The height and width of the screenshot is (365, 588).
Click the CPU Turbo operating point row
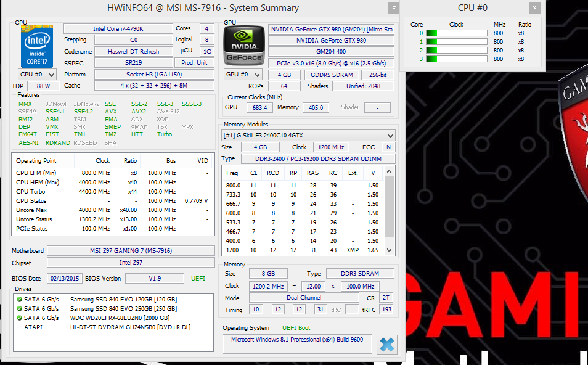pyautogui.click(x=113, y=191)
